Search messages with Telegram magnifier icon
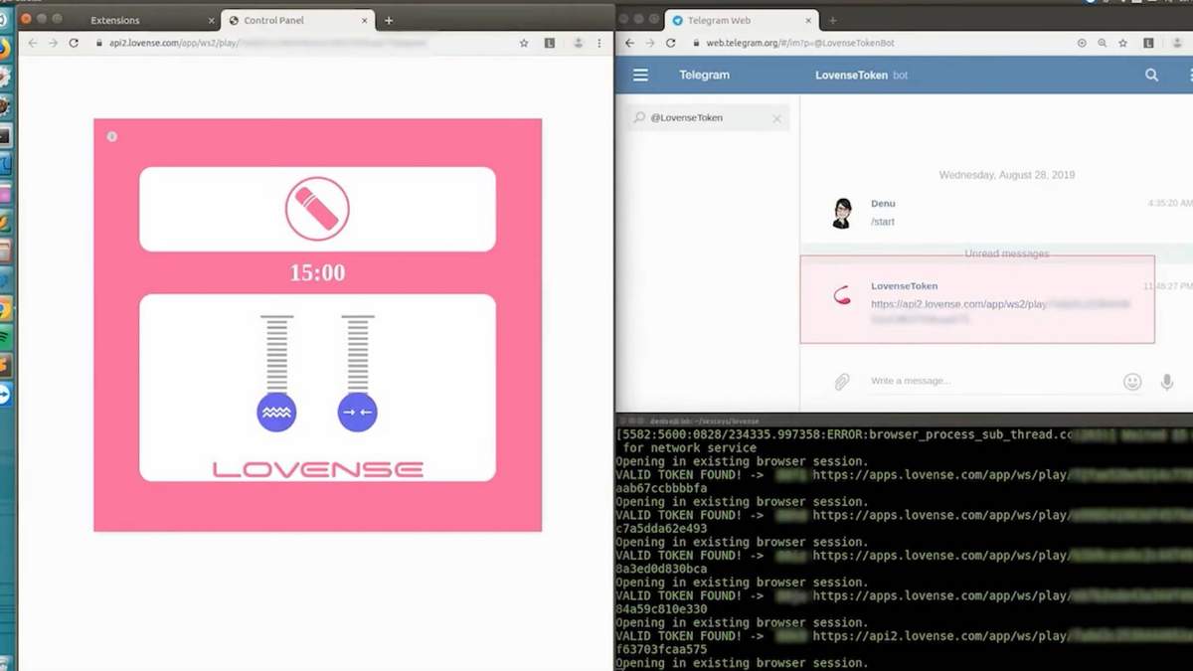Screen dimensions: 1193x671 (1151, 75)
